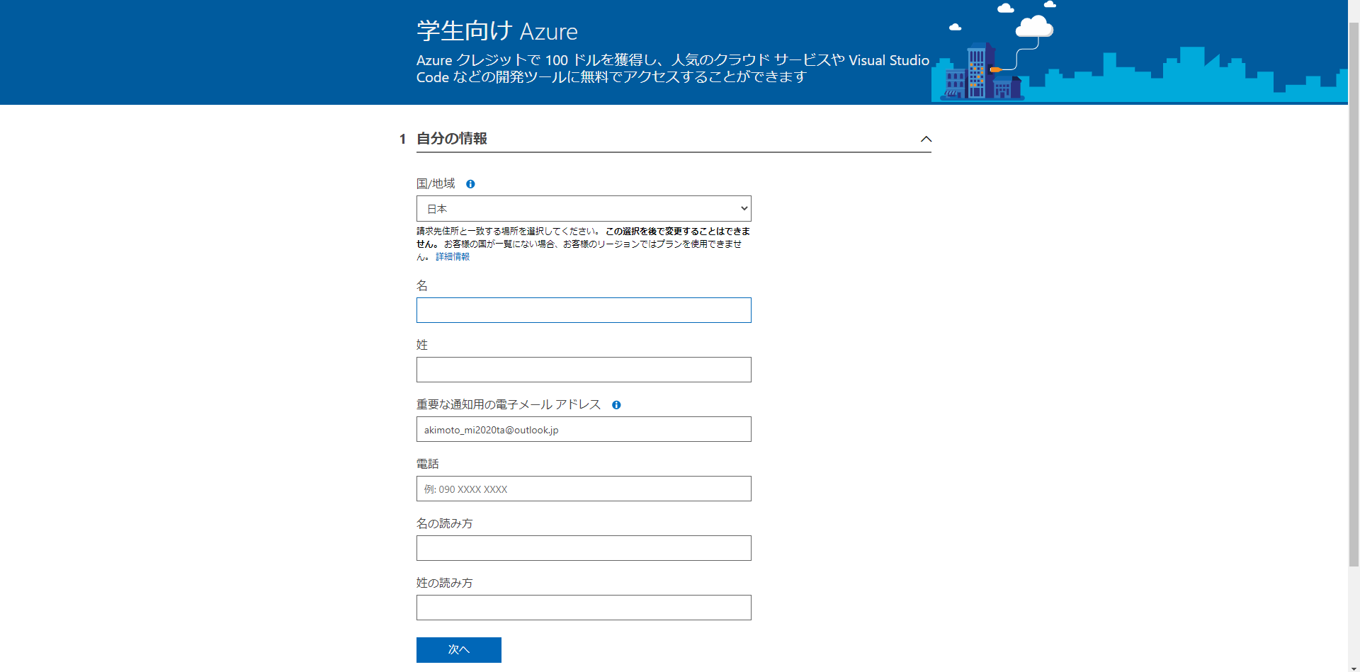Viewport: 1360px width, 672px height.
Task: Open the 国/地域 country dropdown showing 日本
Action: click(x=584, y=209)
